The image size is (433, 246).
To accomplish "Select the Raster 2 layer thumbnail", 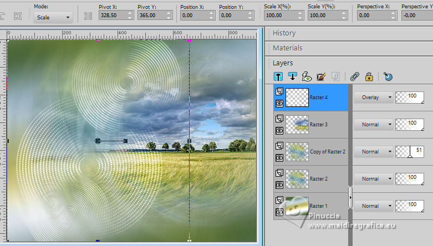I will tap(297, 178).
